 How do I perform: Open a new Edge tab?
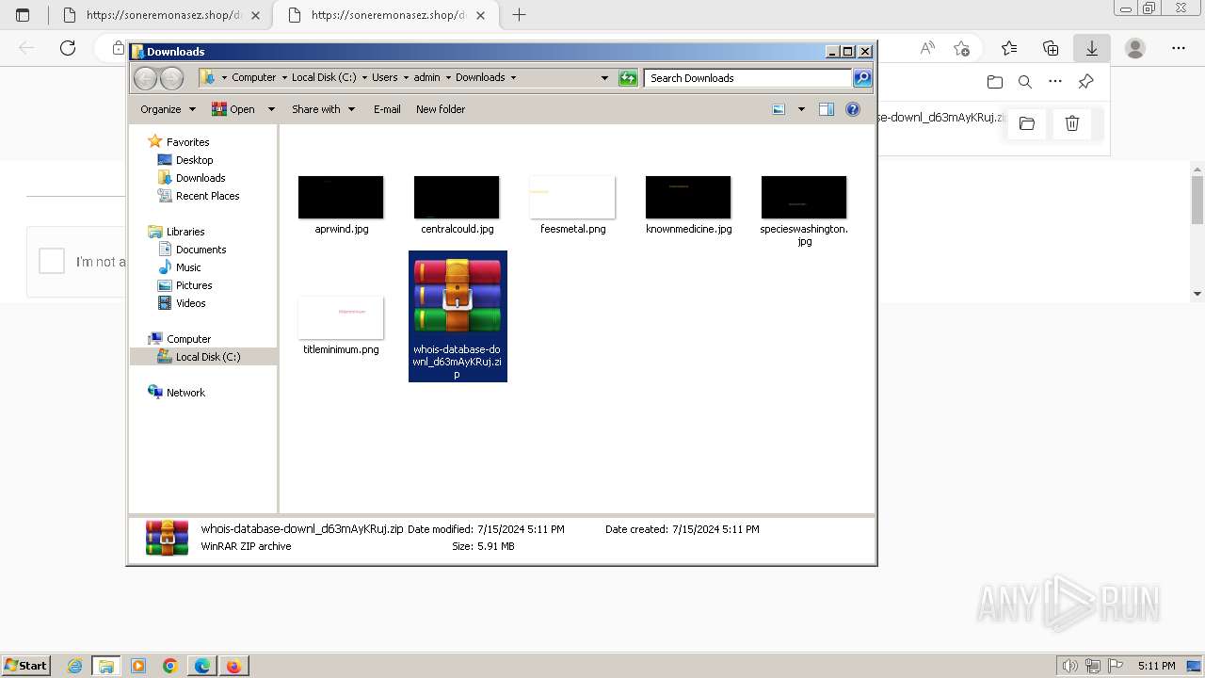[x=519, y=15]
